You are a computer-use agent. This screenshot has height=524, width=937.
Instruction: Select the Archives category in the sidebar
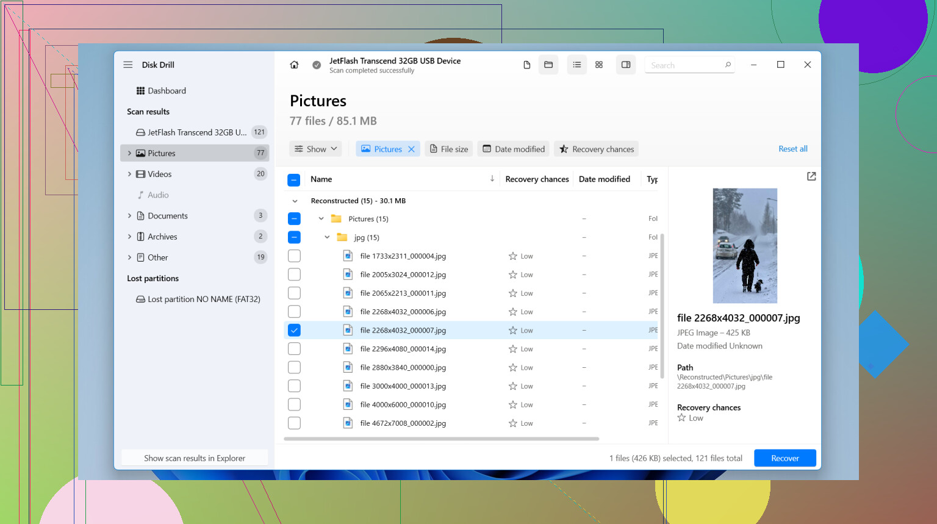point(195,237)
